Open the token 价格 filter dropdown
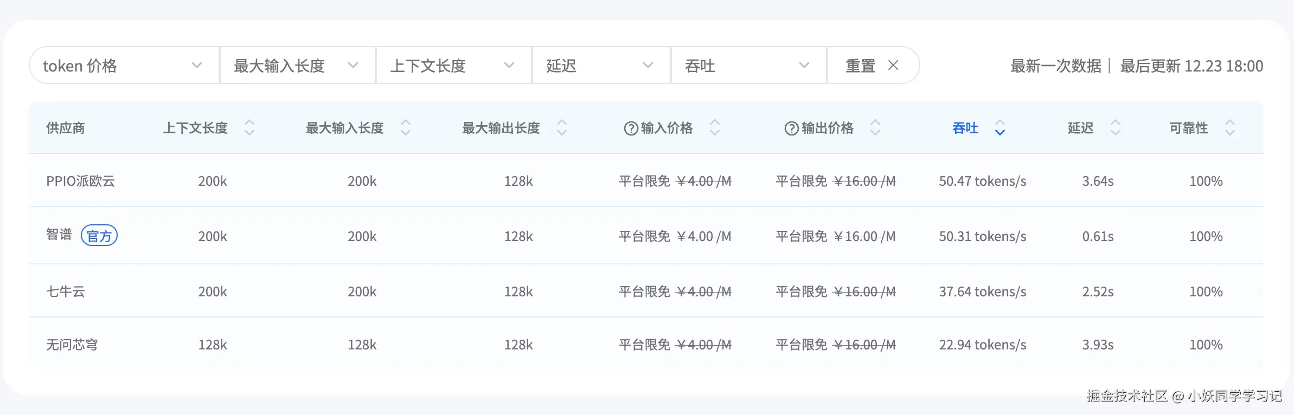 pyautogui.click(x=124, y=66)
